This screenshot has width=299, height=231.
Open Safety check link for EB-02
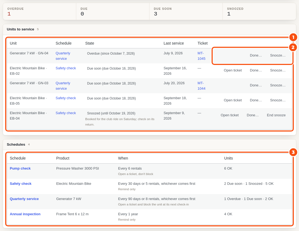[66, 68]
